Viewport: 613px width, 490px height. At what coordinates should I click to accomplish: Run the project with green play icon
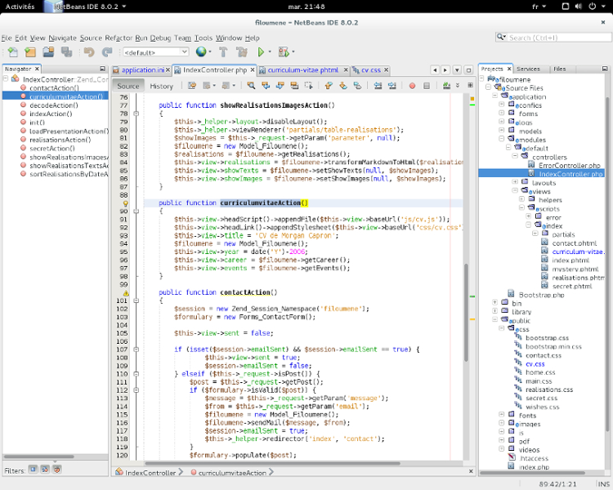click(261, 52)
